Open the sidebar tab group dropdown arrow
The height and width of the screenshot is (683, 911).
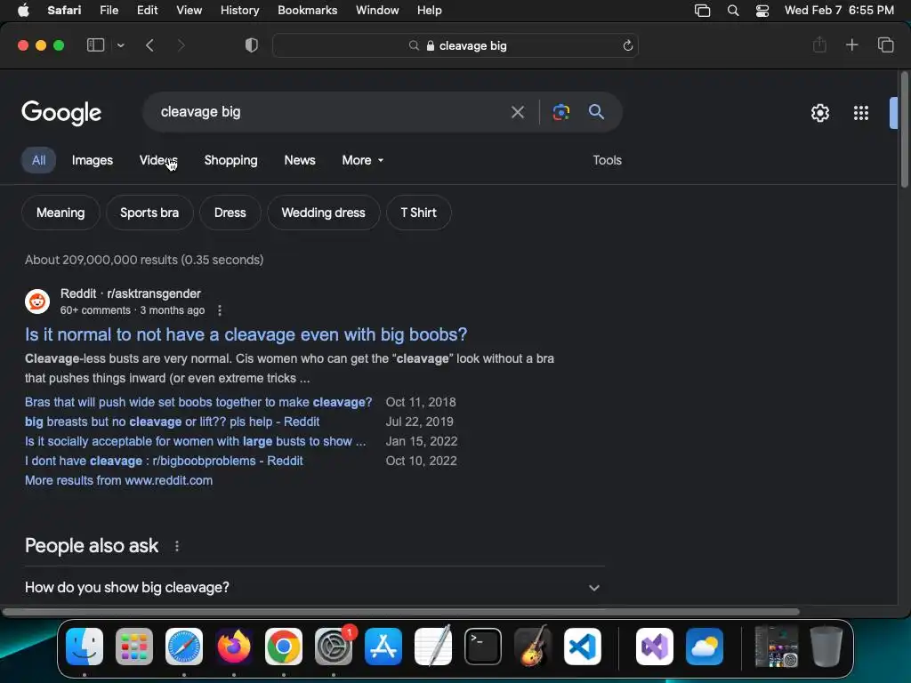click(x=120, y=45)
